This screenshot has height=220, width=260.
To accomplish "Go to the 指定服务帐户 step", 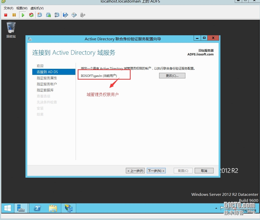I will 47,84.
